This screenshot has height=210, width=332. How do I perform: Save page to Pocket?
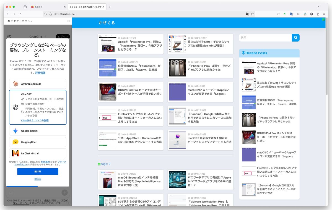click(x=278, y=14)
